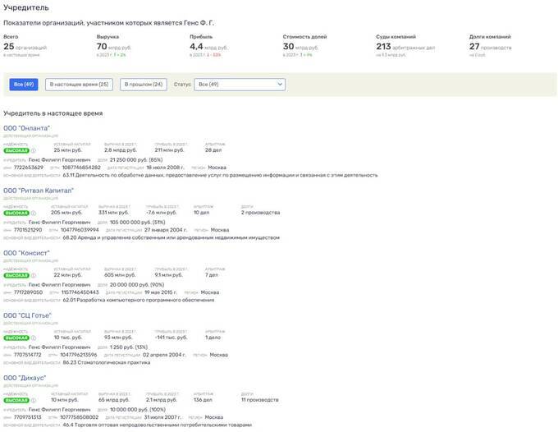This screenshot has height=432, width=558.
Task: Click Ритвэл Капитал ИНН 7701521290
Action: [28, 230]
